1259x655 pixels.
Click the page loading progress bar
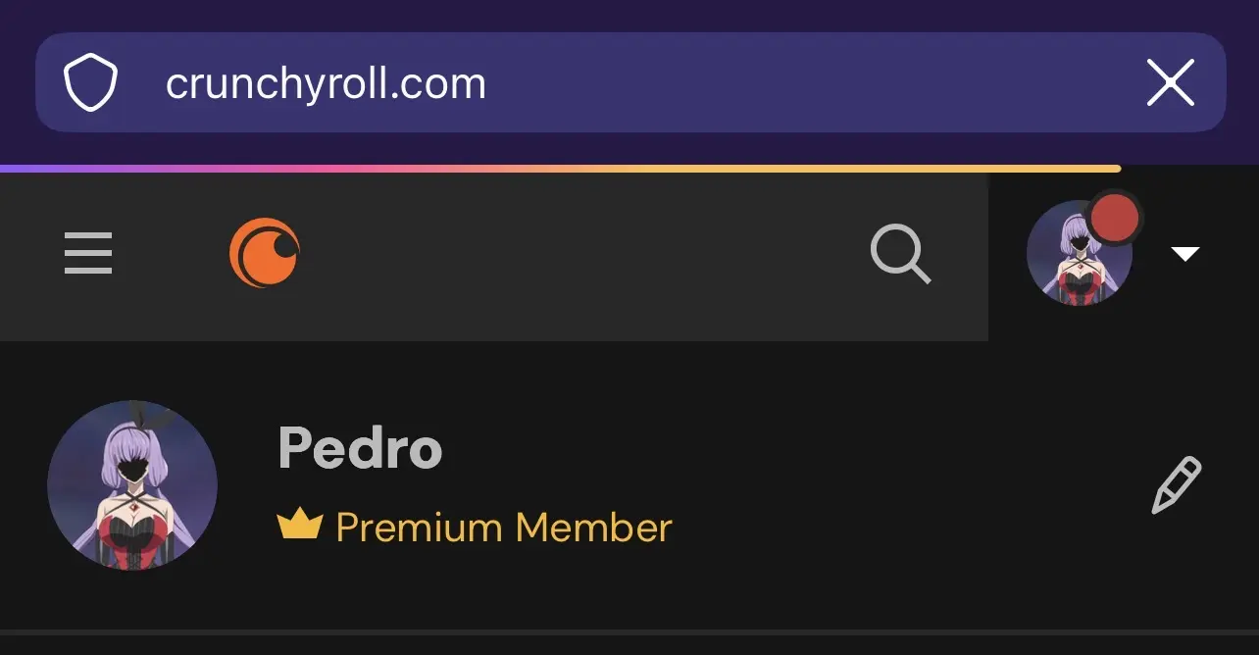(560, 169)
